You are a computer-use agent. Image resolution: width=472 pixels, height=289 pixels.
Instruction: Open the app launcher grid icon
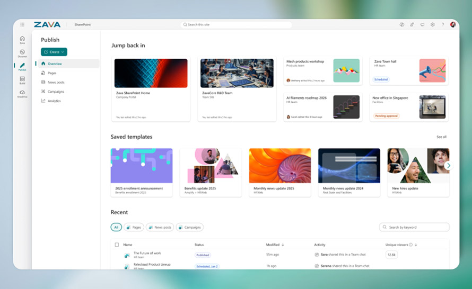(22, 25)
